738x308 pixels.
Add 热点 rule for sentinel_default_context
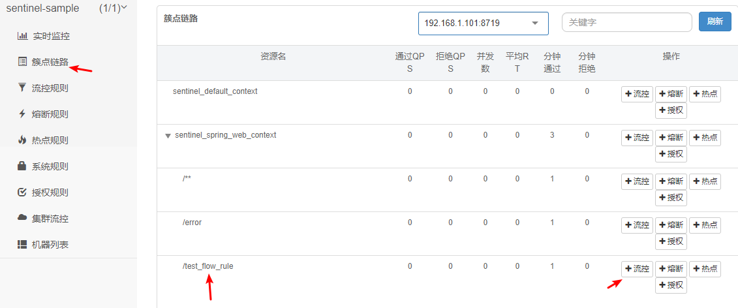[x=705, y=94]
